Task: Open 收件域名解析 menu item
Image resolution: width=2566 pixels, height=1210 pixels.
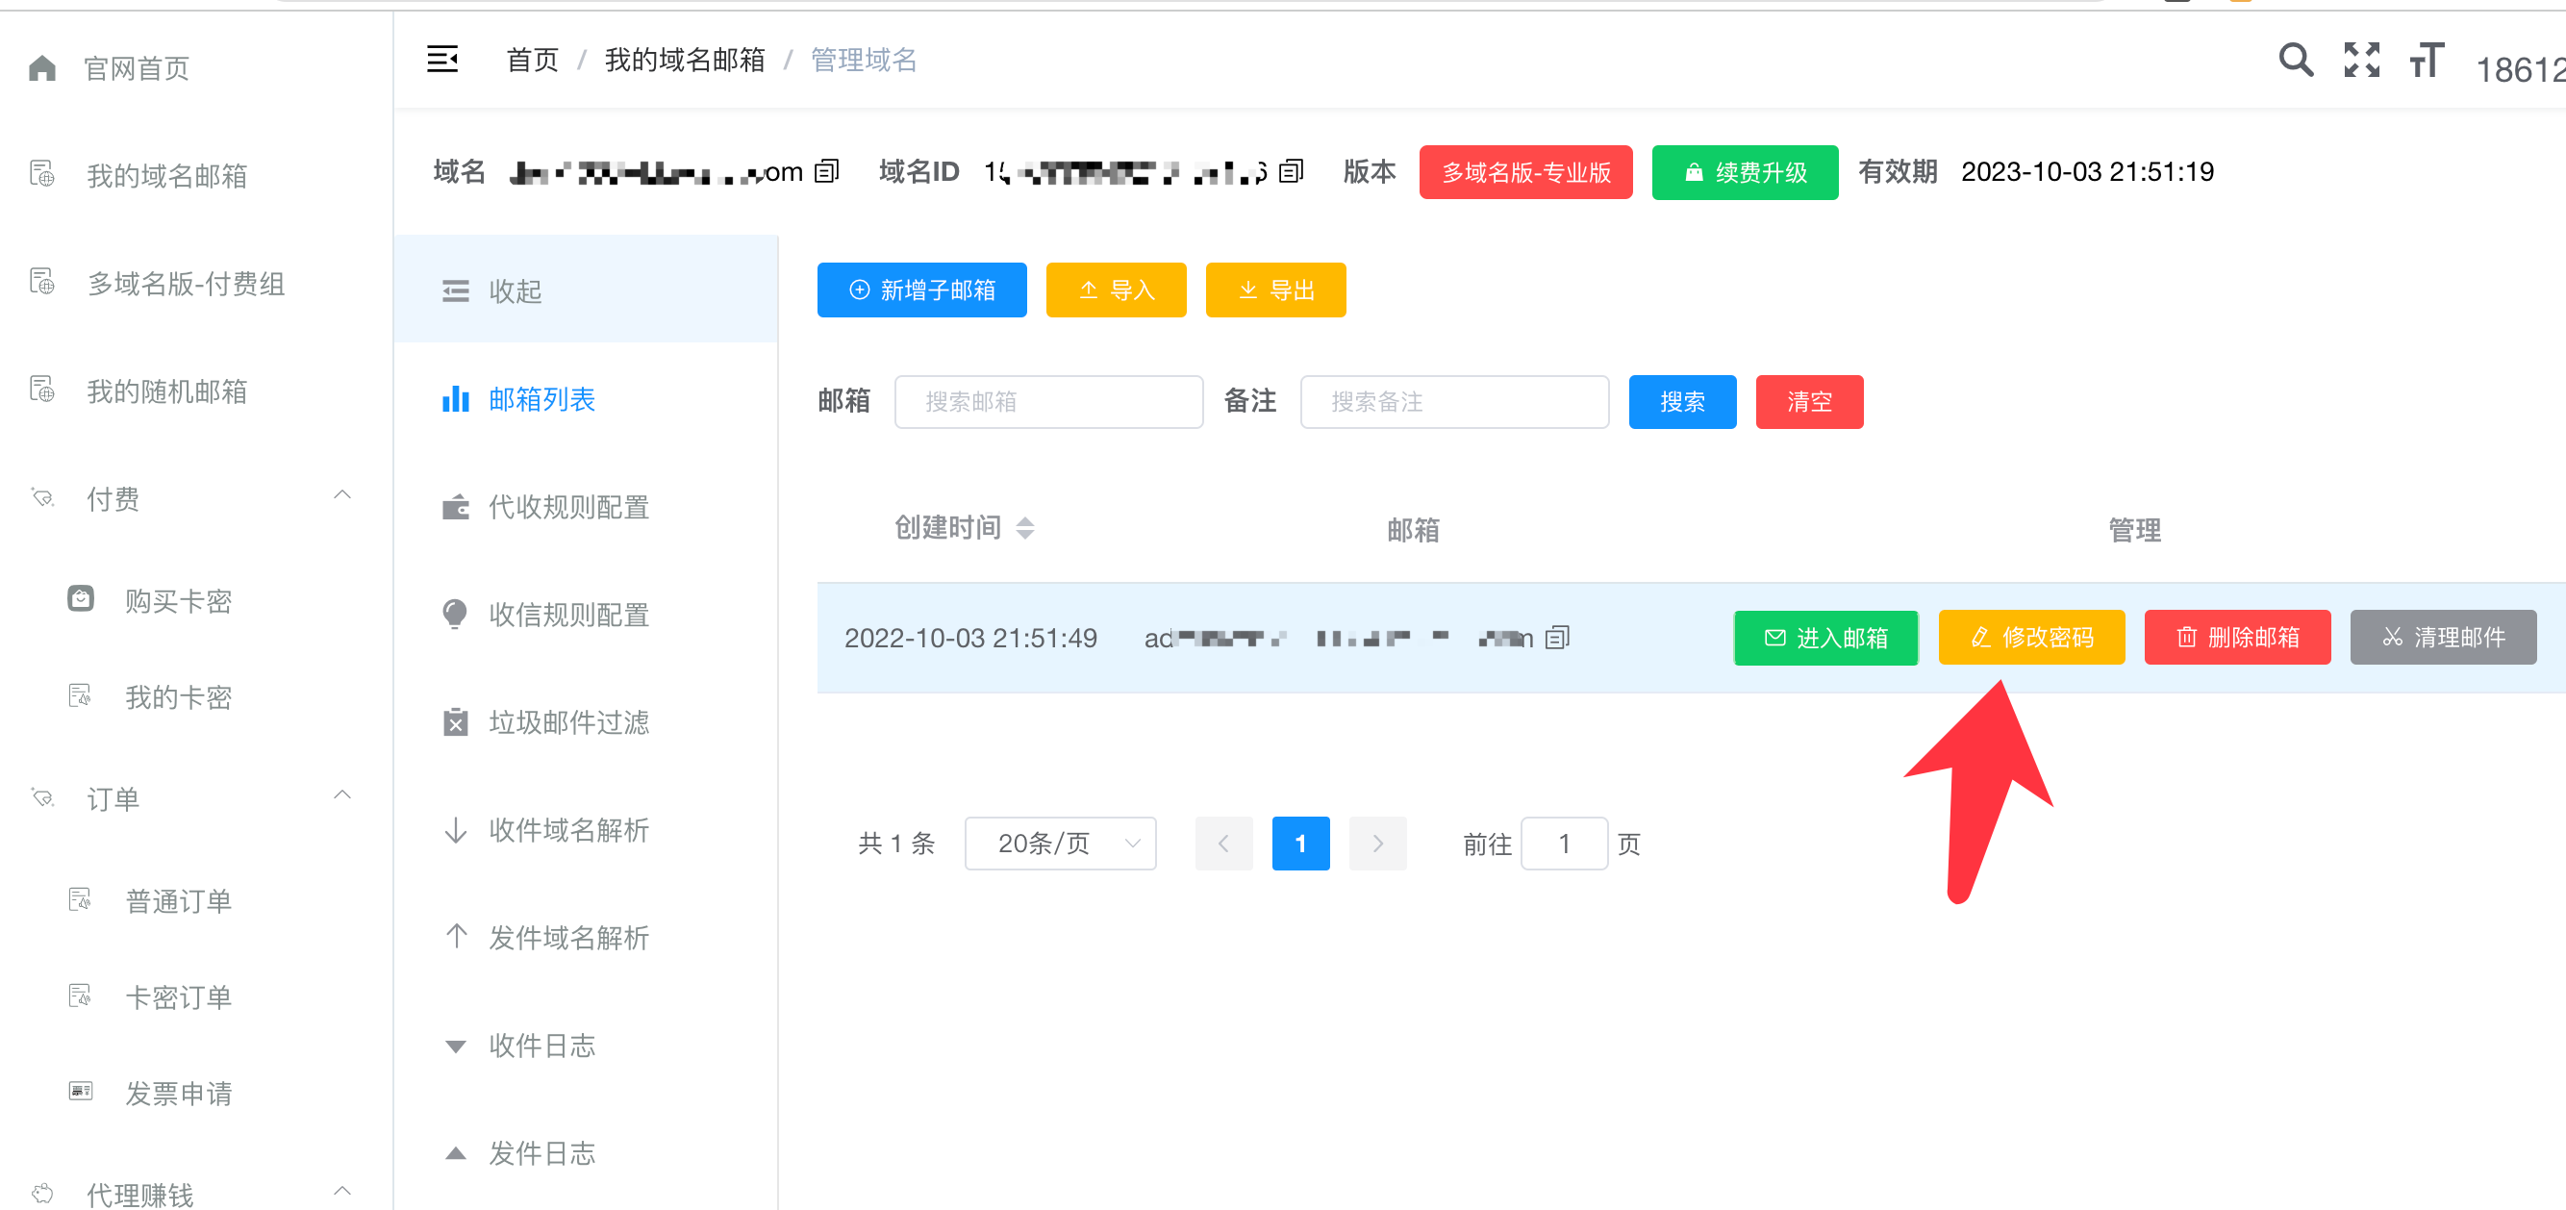Action: click(x=586, y=829)
